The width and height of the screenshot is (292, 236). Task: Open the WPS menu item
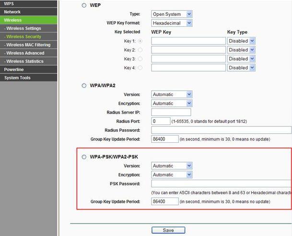(x=28, y=3)
